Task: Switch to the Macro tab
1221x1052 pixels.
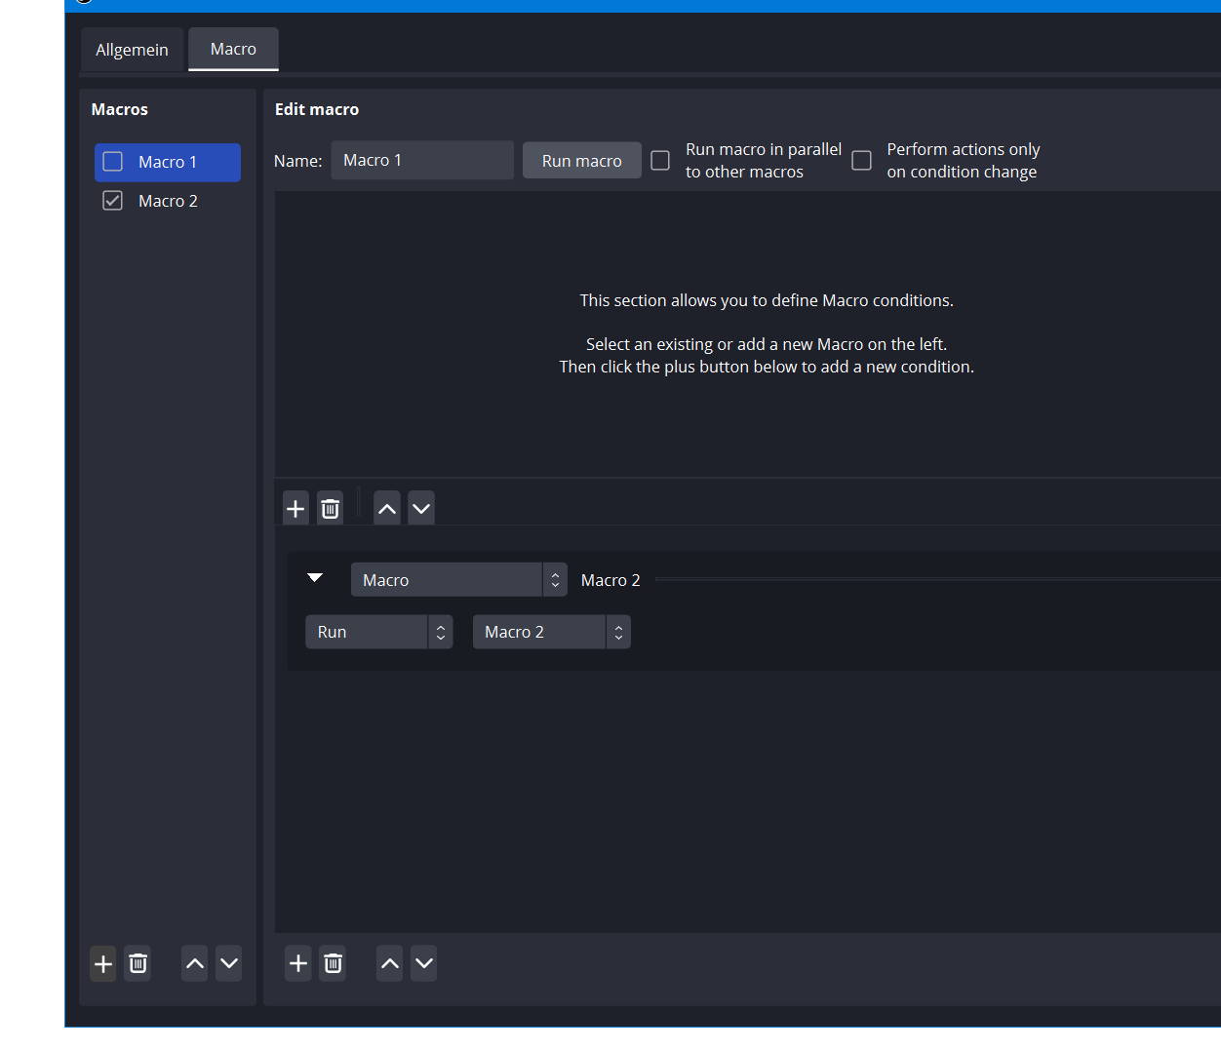Action: pyautogui.click(x=233, y=49)
